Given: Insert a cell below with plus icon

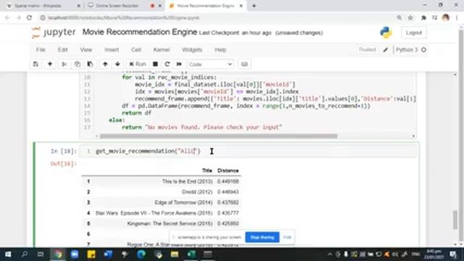Looking at the screenshot, I should [x=50, y=65].
